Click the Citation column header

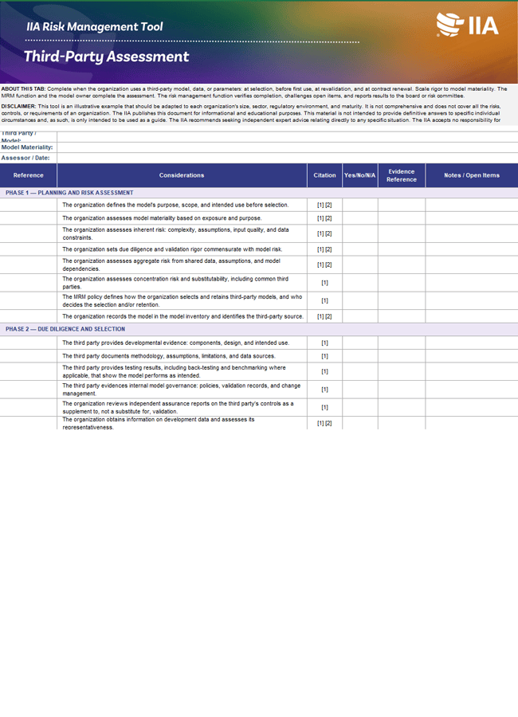tap(324, 175)
